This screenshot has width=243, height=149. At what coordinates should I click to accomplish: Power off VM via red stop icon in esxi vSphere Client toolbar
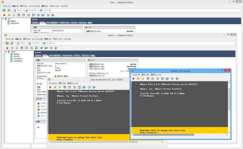4,15
